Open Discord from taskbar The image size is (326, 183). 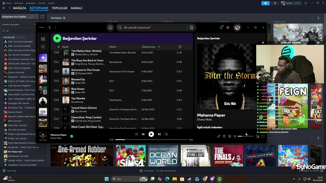[212, 179]
